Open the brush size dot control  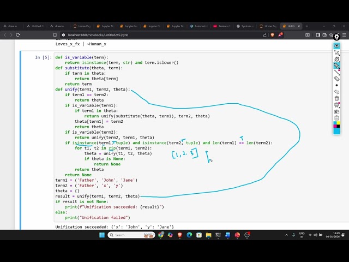point(336,85)
